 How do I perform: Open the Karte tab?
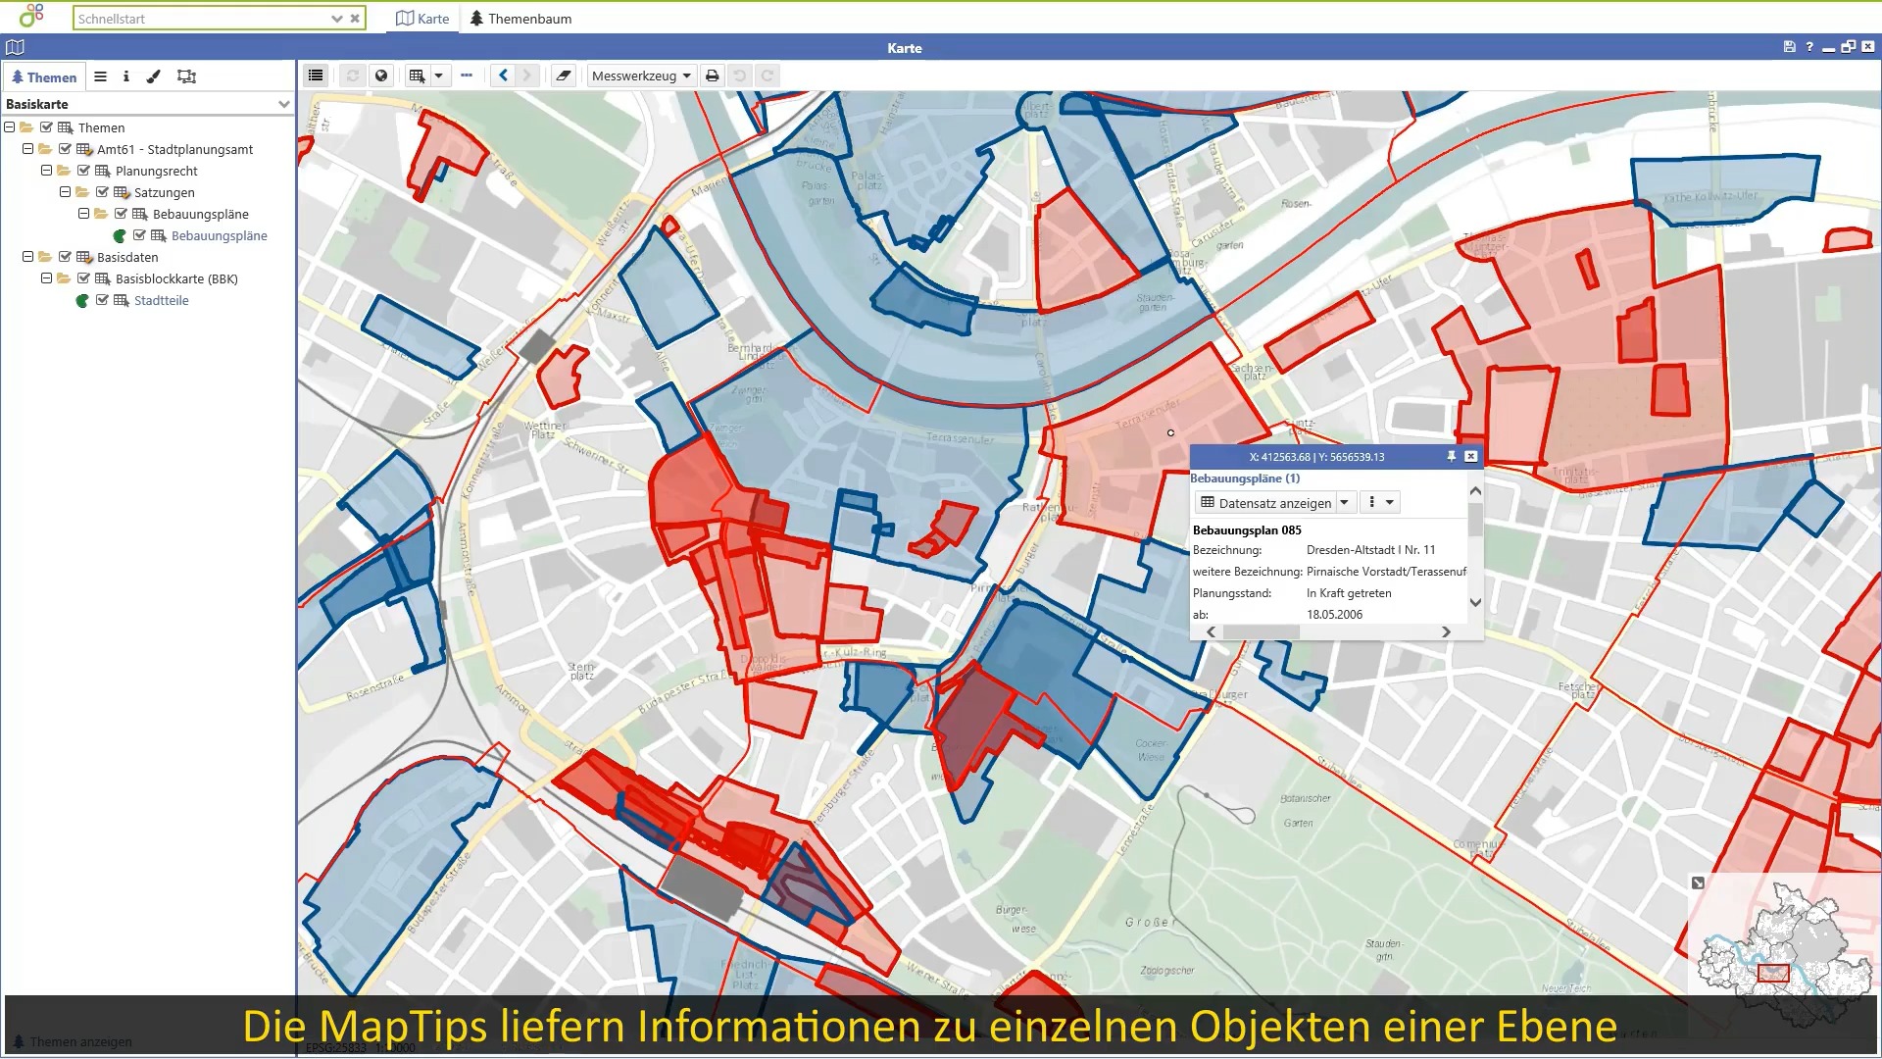click(423, 19)
